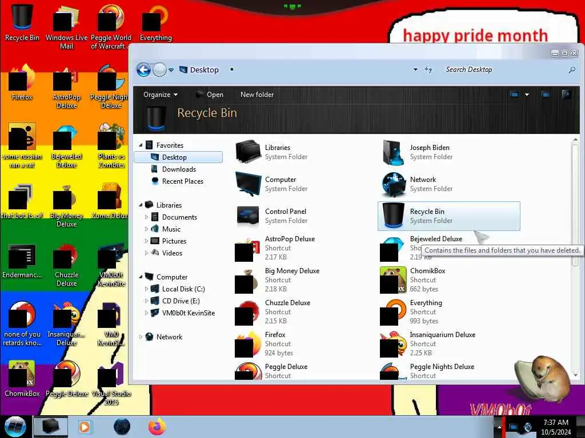Image resolution: width=585 pixels, height=438 pixels.
Task: Open Videos library in navigation pane
Action: (172, 253)
